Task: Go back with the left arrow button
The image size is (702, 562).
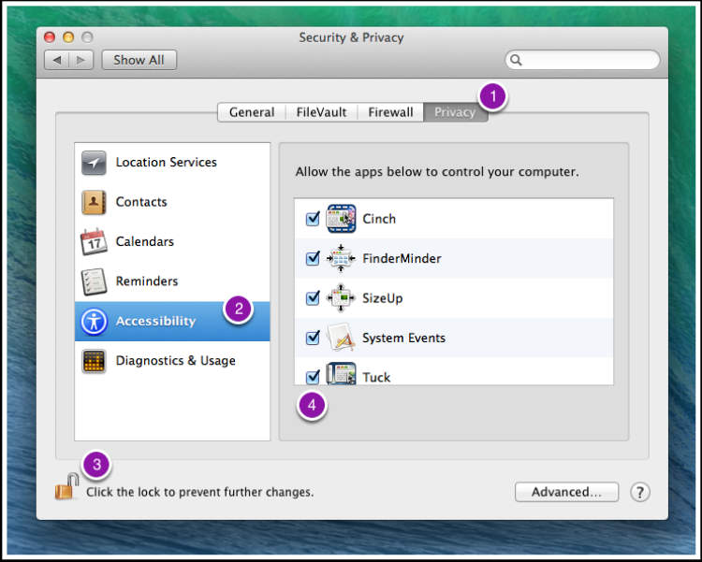Action: point(57,60)
